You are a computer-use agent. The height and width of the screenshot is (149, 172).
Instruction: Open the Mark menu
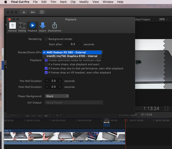pos(63,2)
